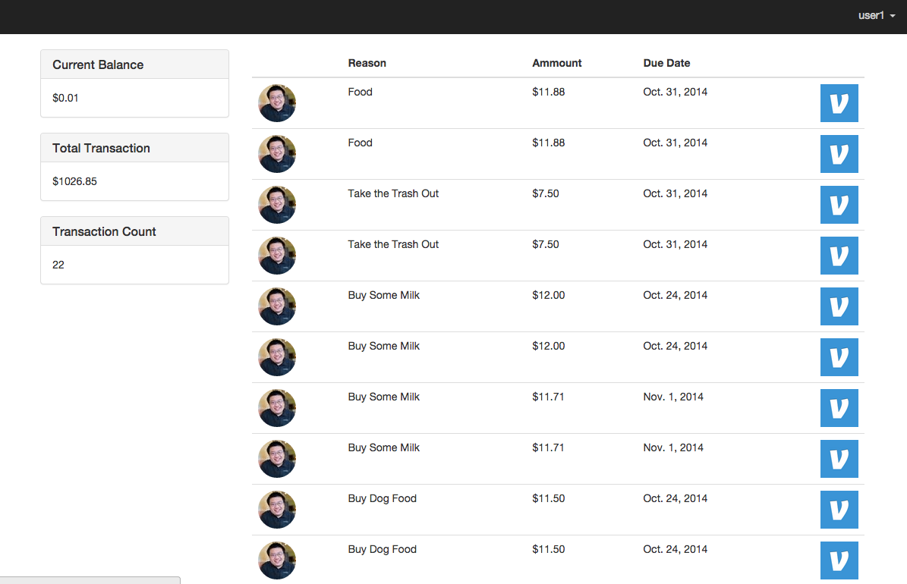Image resolution: width=907 pixels, height=584 pixels.
Task: Pay first Buy Dog Food via Venmo
Action: (x=839, y=510)
